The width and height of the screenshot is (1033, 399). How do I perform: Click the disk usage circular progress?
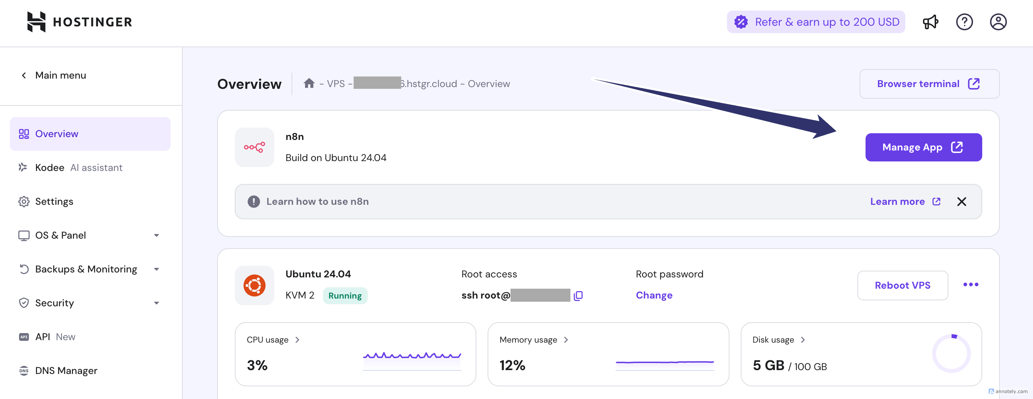coord(951,353)
